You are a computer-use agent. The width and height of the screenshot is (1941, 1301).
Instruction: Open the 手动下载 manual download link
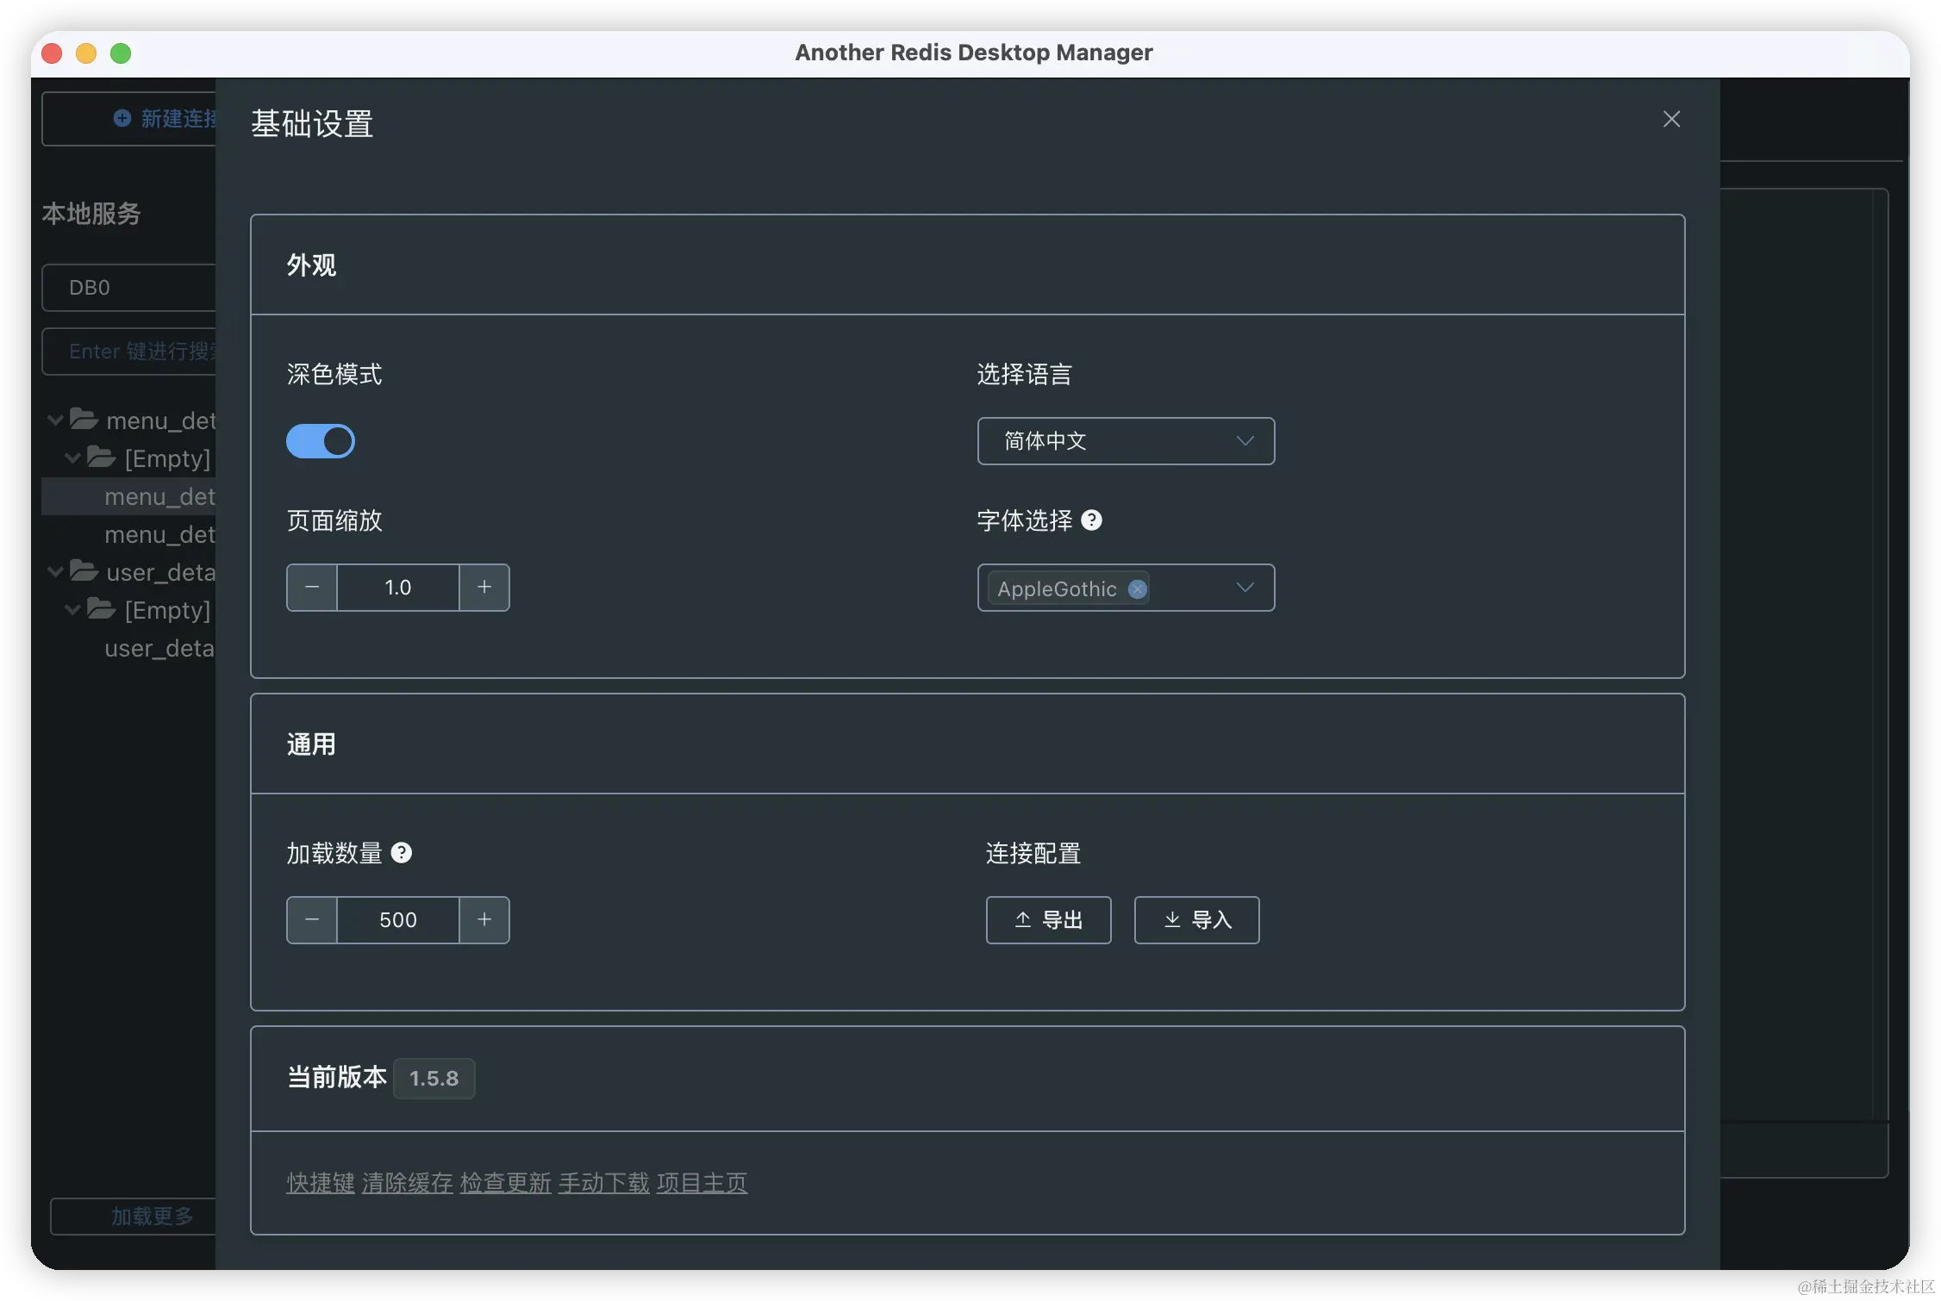[604, 1183]
